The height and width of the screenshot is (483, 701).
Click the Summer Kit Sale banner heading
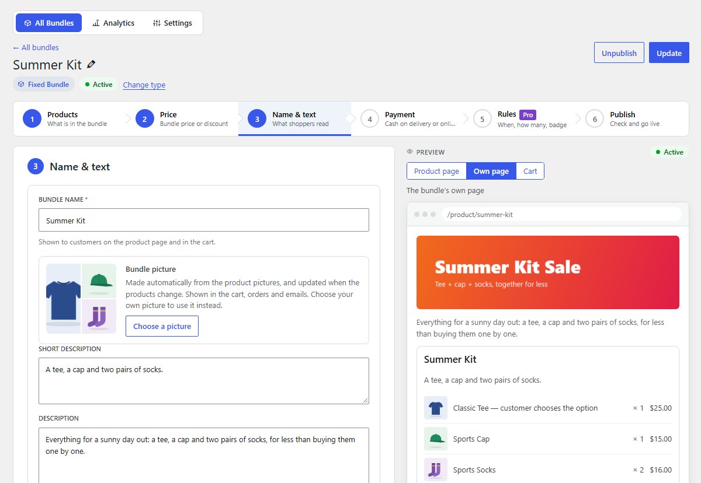pos(508,267)
